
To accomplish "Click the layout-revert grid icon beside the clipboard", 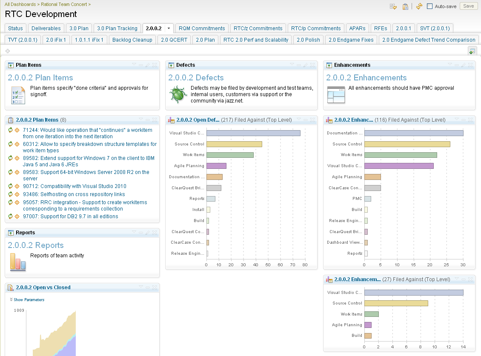I will [x=393, y=6].
